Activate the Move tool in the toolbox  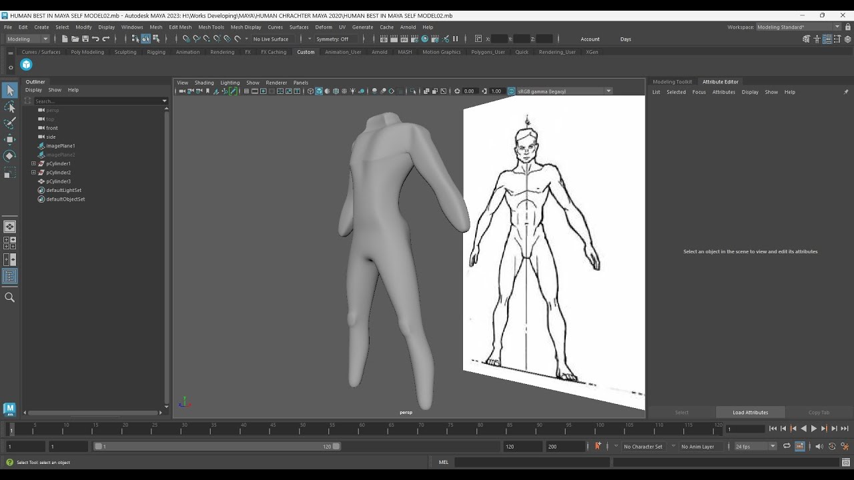tap(10, 139)
